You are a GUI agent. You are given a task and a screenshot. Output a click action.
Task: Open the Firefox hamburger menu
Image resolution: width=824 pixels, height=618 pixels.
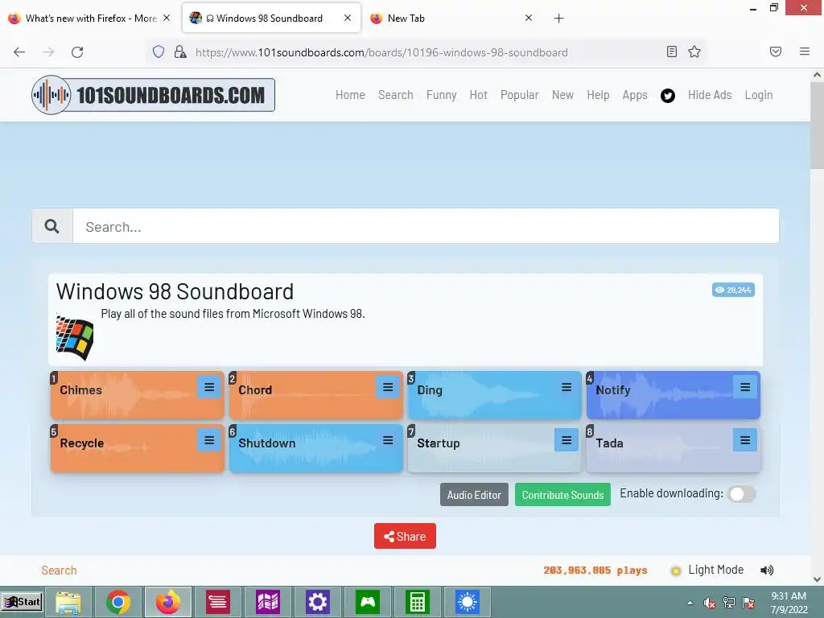coord(805,51)
